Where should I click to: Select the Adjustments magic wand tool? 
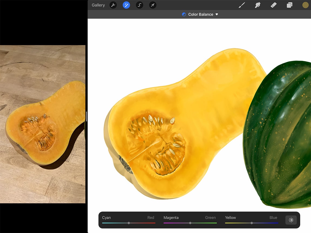tap(126, 5)
